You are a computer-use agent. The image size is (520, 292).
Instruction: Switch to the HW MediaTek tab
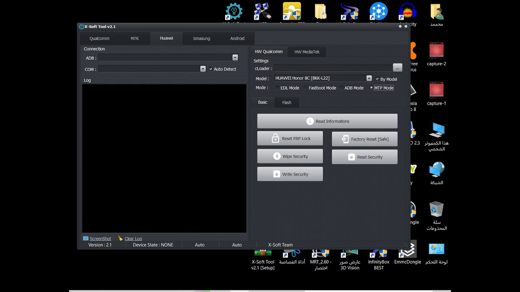click(x=307, y=52)
